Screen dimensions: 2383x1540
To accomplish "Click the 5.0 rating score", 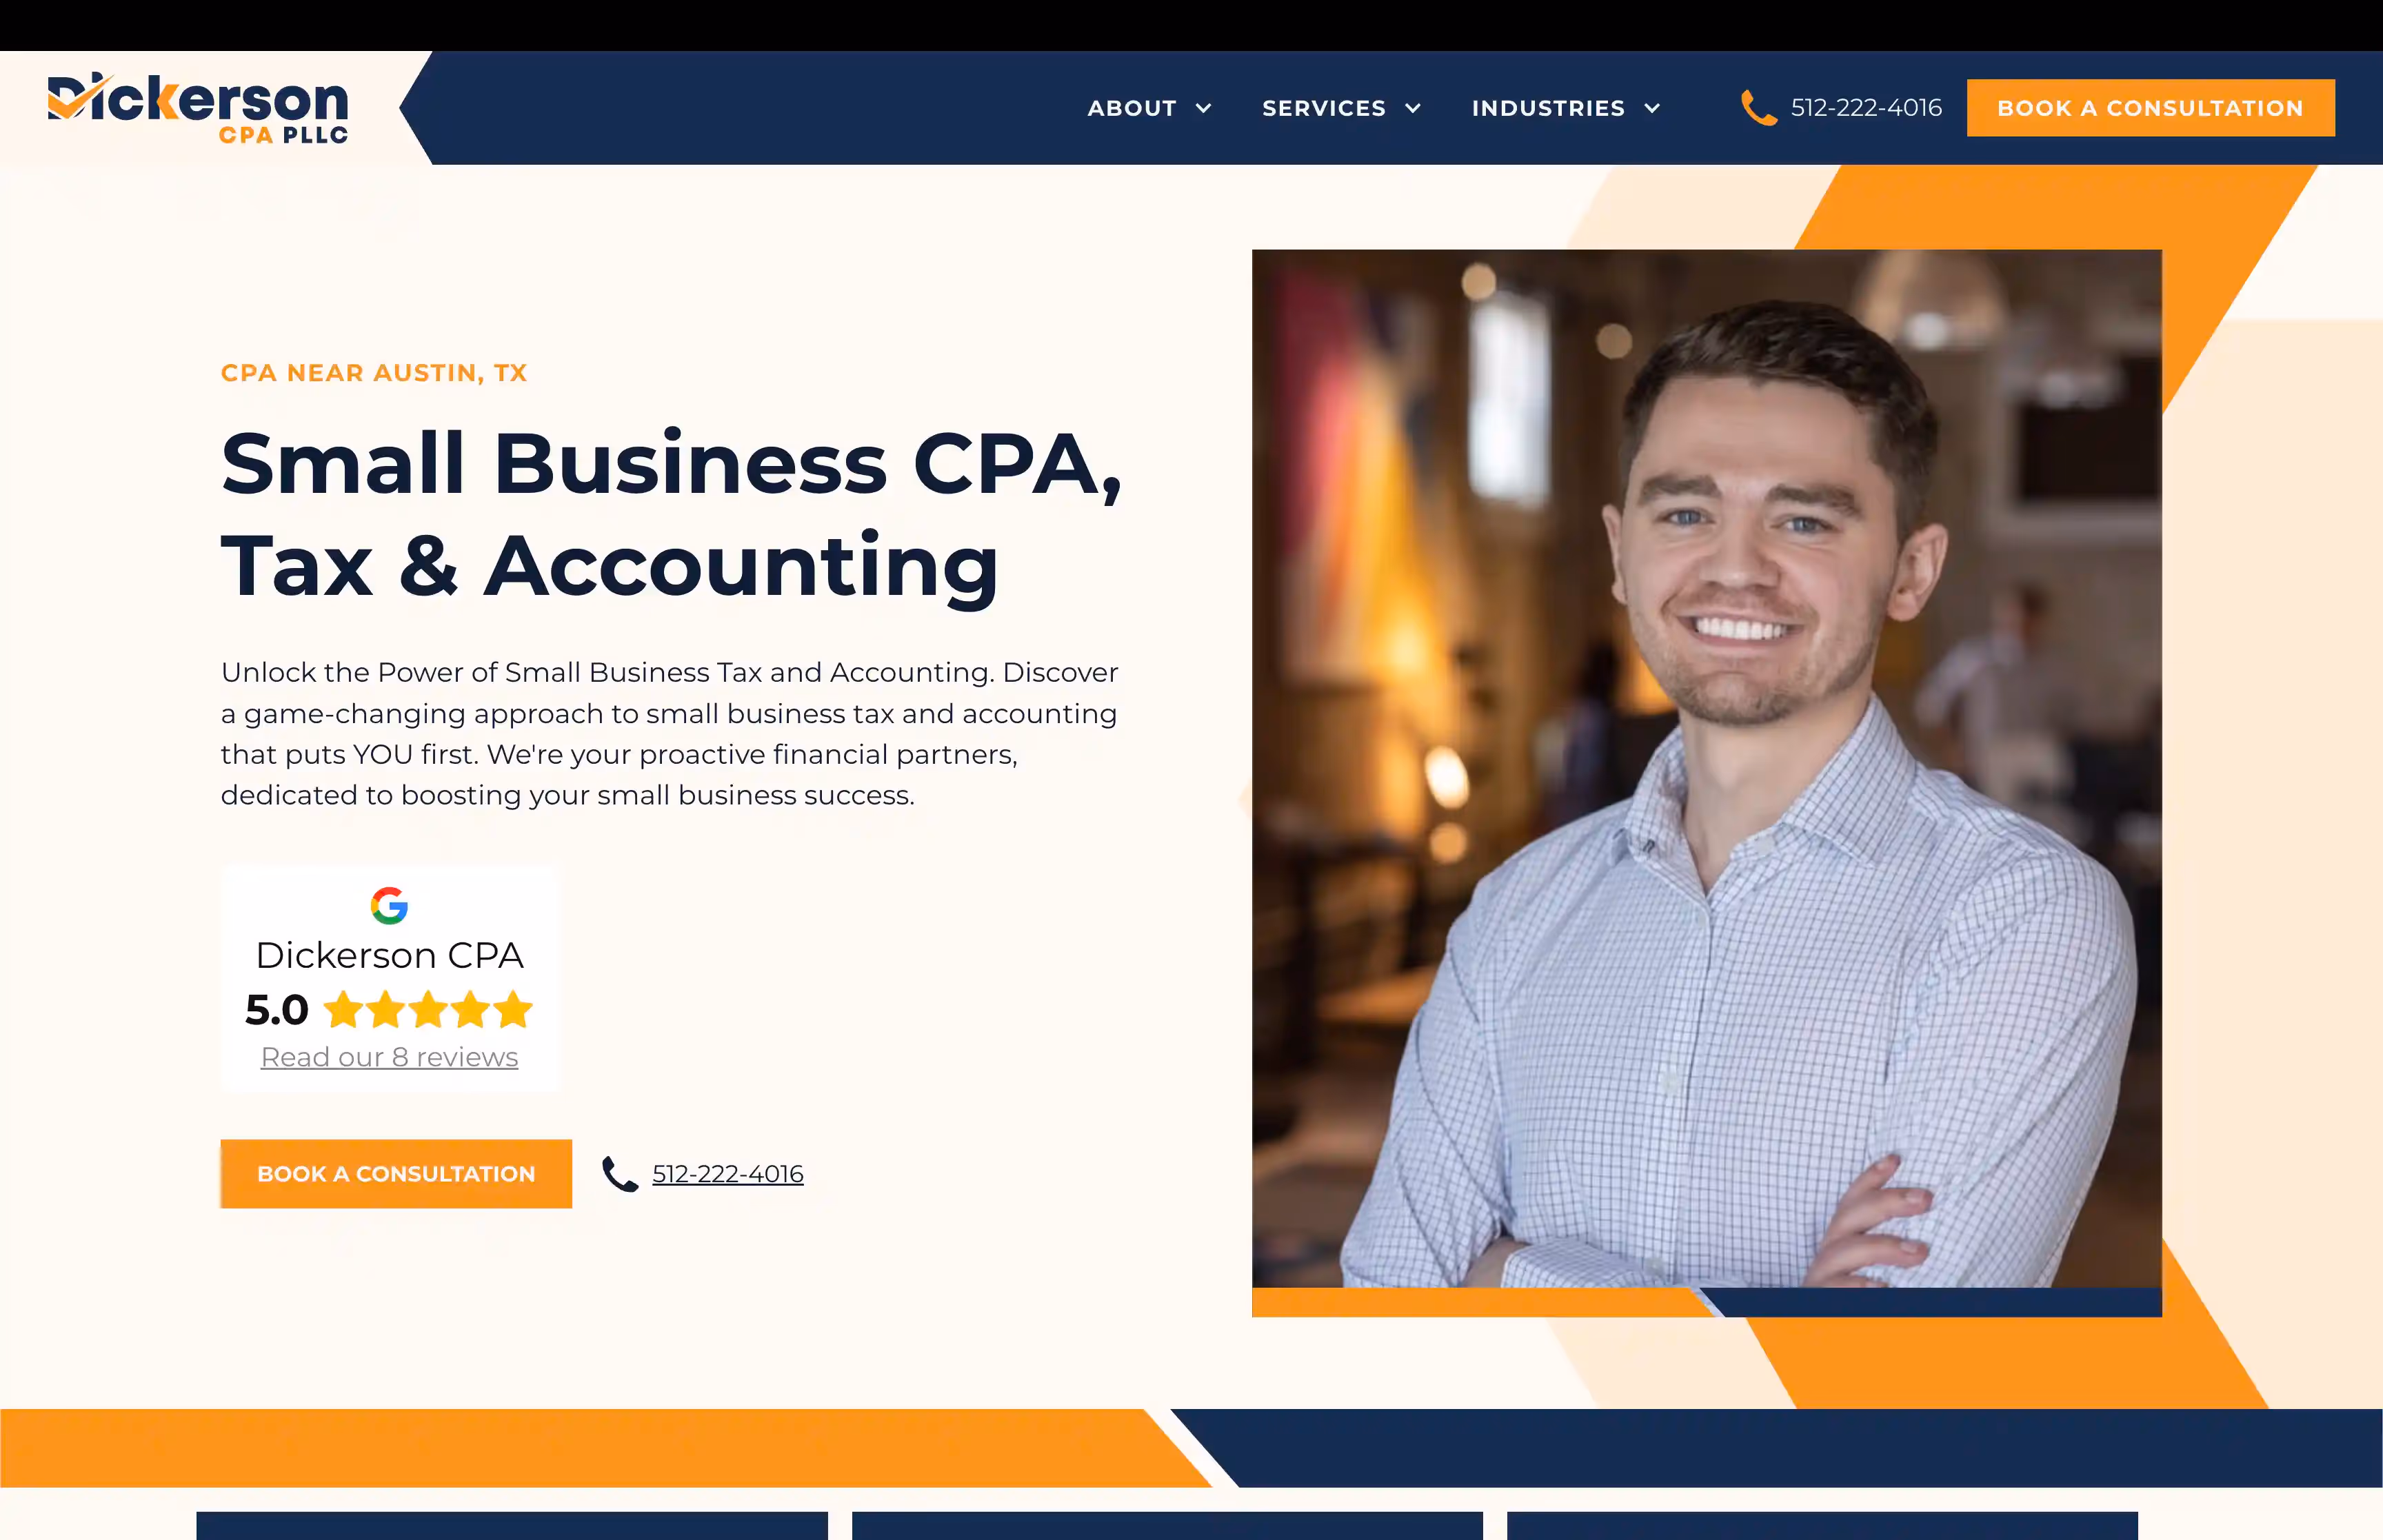I will [x=277, y=1010].
